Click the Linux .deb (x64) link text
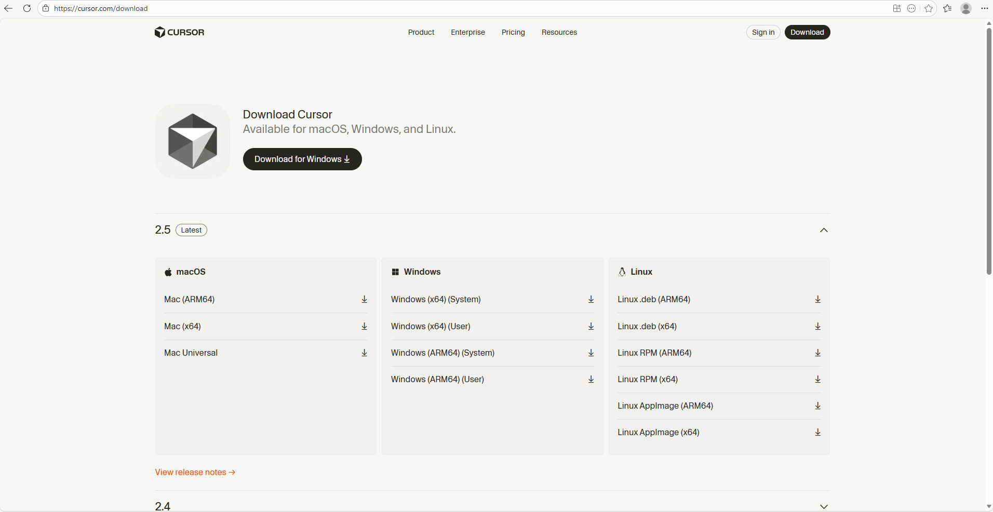993x512 pixels. click(x=647, y=326)
